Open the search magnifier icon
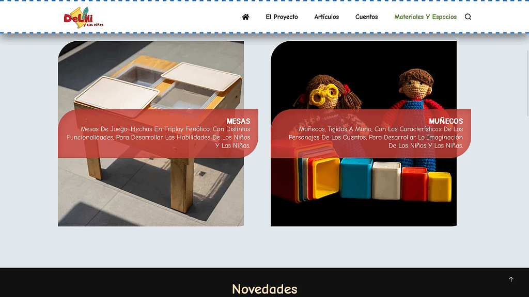This screenshot has height=297, width=529. click(x=468, y=17)
